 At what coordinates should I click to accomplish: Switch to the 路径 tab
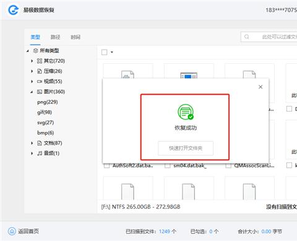[55, 37]
